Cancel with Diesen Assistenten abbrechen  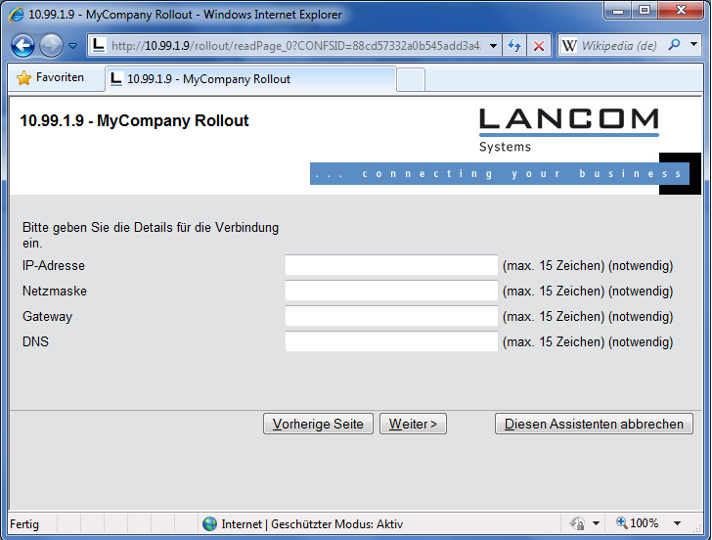[594, 424]
